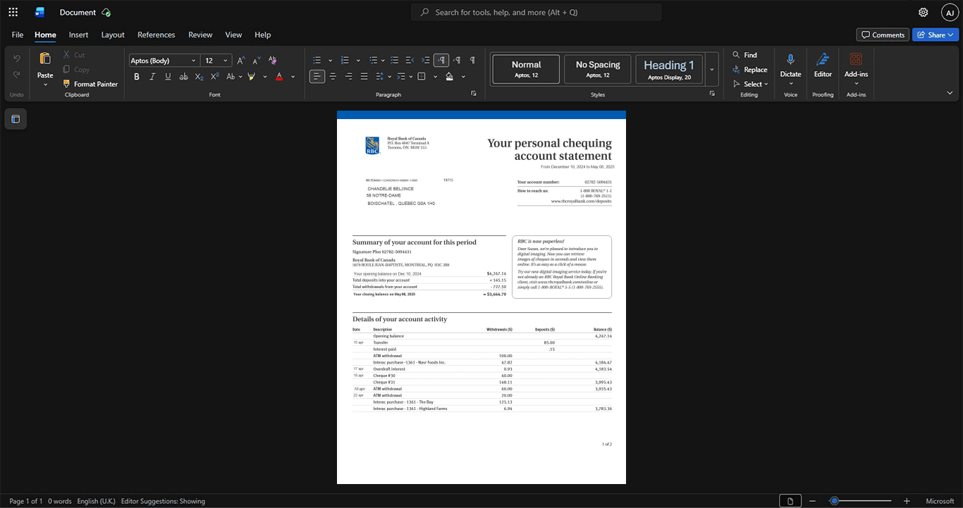This screenshot has width=963, height=508.
Task: Click the Comments button
Action: (x=883, y=35)
